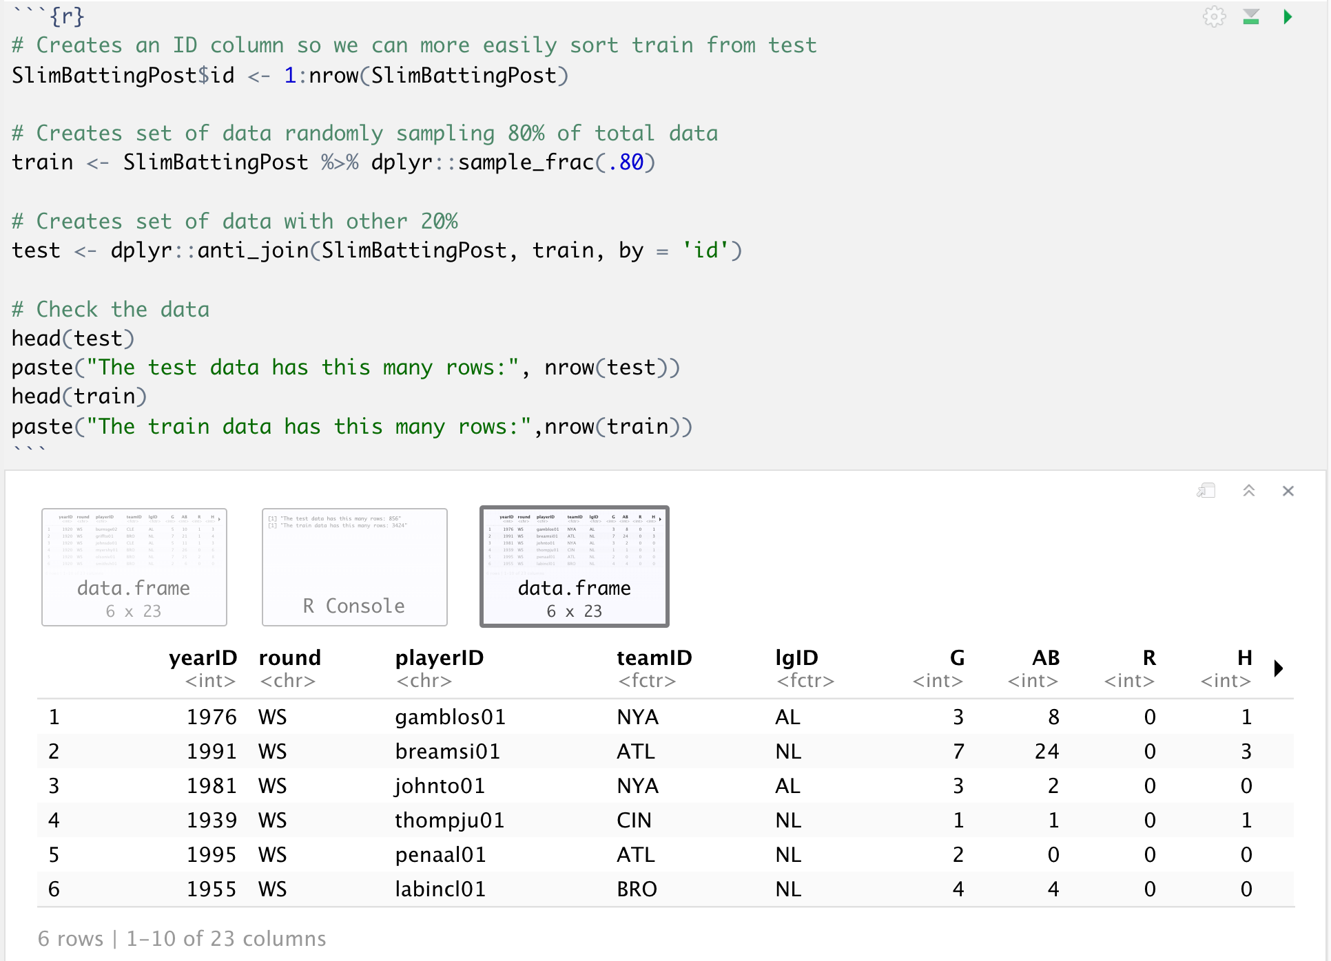
Task: Select the highlighted second data.frame thumbnail
Action: pyautogui.click(x=574, y=567)
